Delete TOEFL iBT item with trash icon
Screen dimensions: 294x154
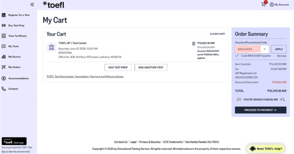pyautogui.click(x=194, y=43)
